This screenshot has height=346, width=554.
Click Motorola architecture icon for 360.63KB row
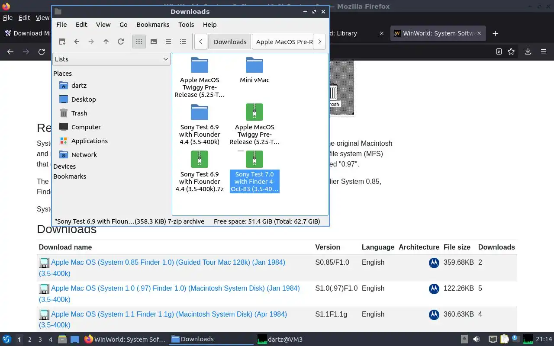tap(434, 314)
